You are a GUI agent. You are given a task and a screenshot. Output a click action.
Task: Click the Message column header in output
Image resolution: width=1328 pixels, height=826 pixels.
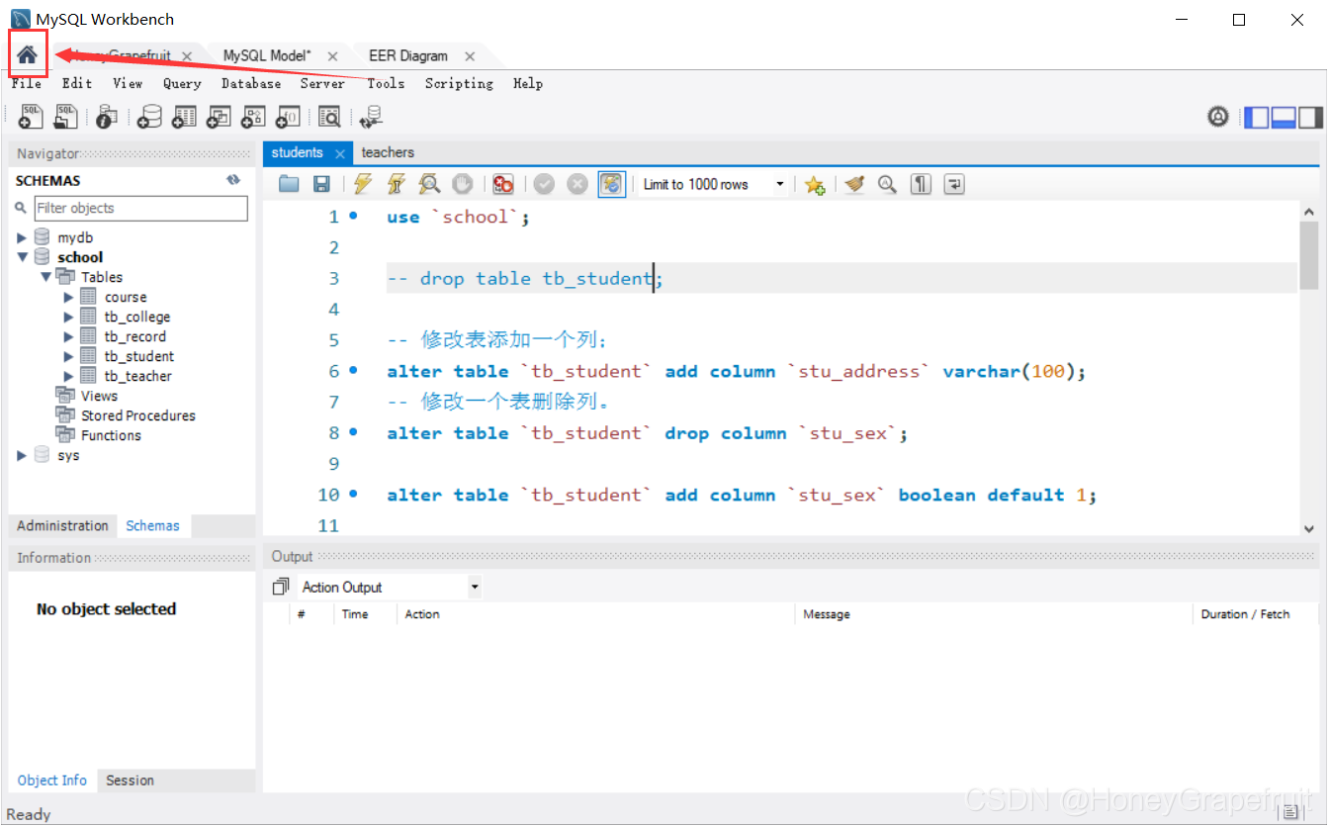click(827, 614)
